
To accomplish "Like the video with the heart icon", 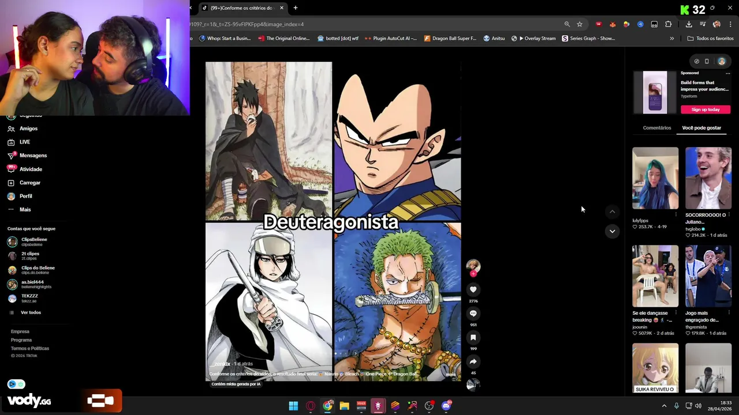I will click(x=473, y=289).
